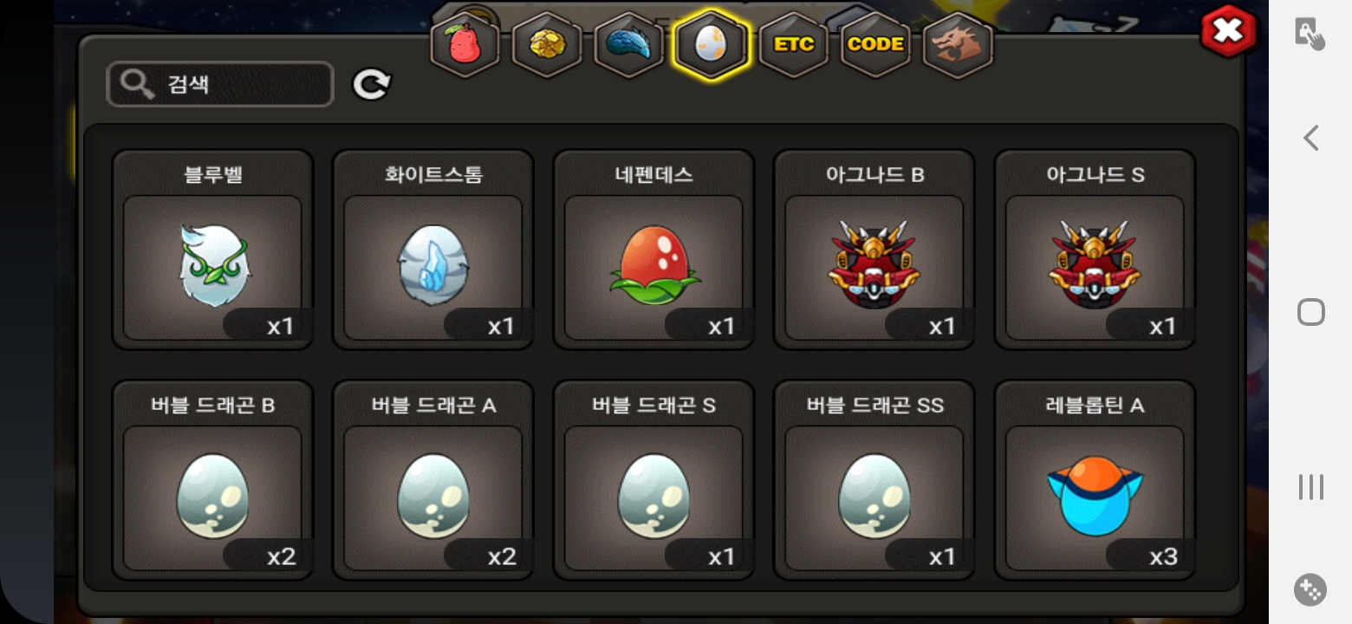
Task: Focus the 검색 search field
Action: click(220, 84)
